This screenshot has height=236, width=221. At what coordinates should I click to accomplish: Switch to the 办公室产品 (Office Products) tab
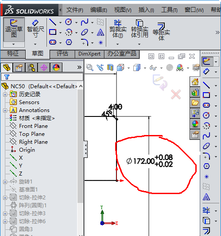coord(122,54)
